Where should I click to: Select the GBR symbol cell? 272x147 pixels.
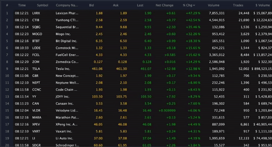click(35, 76)
